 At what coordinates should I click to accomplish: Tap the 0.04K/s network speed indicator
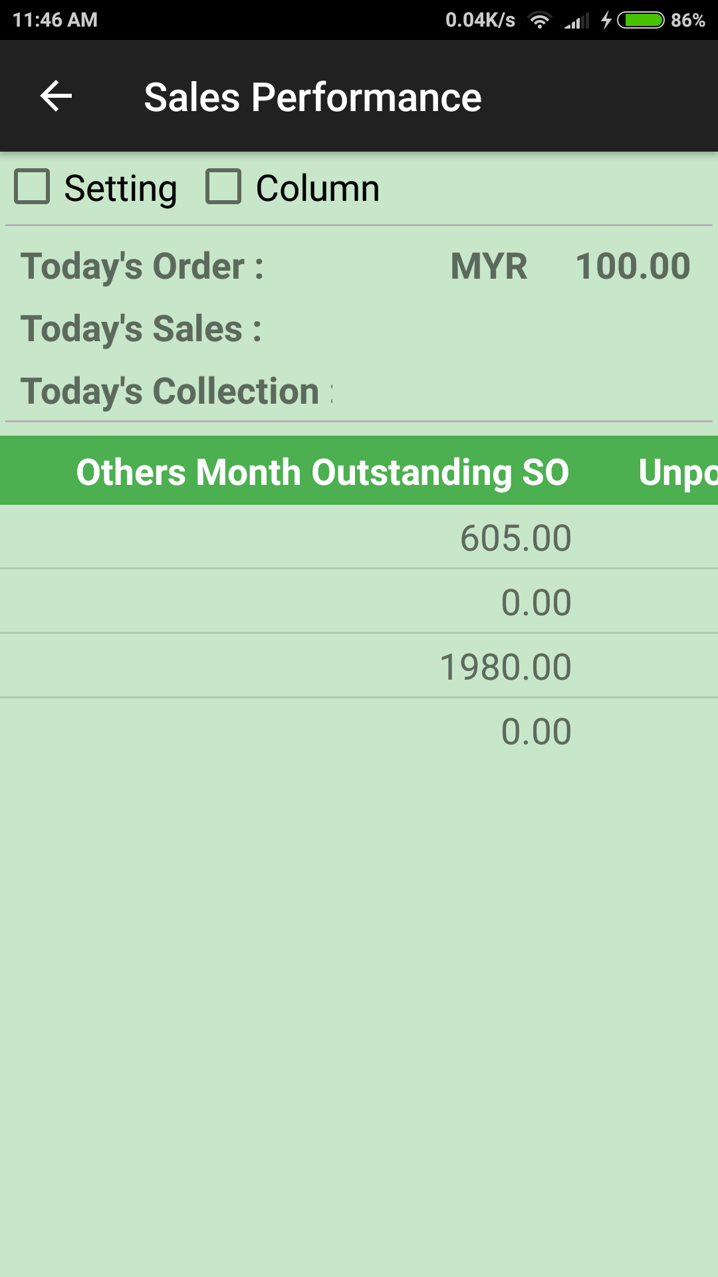480,20
